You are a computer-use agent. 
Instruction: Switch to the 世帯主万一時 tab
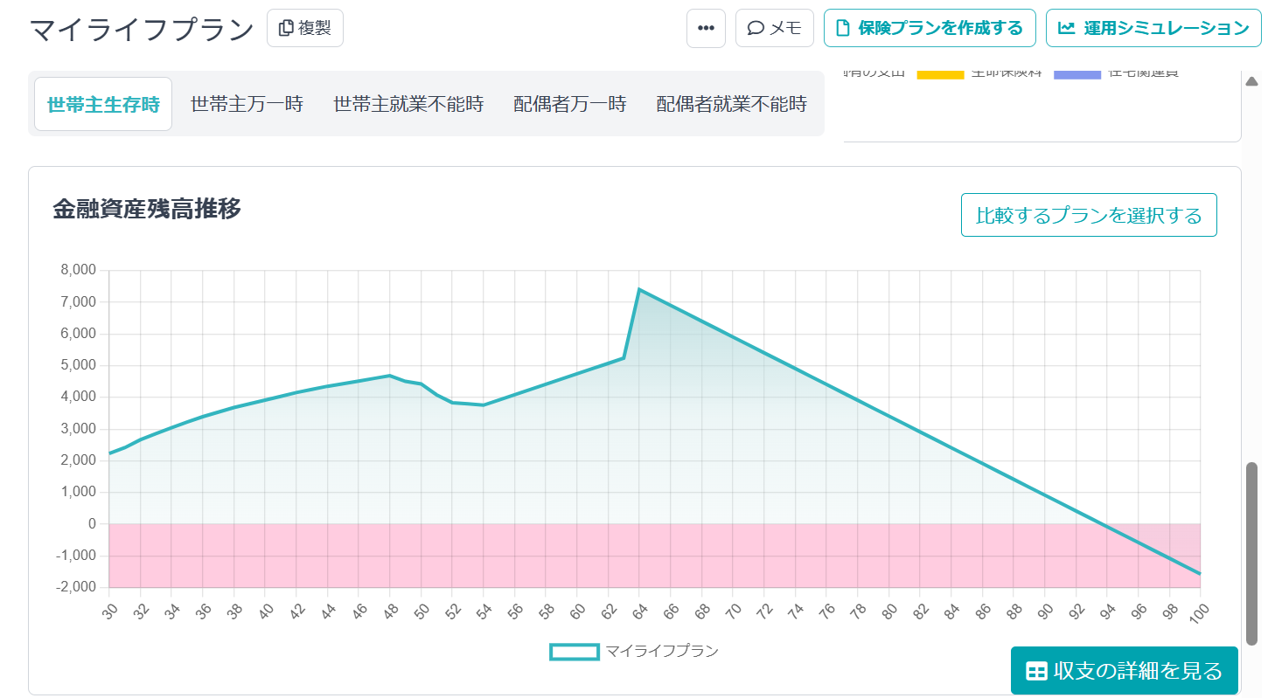(247, 103)
